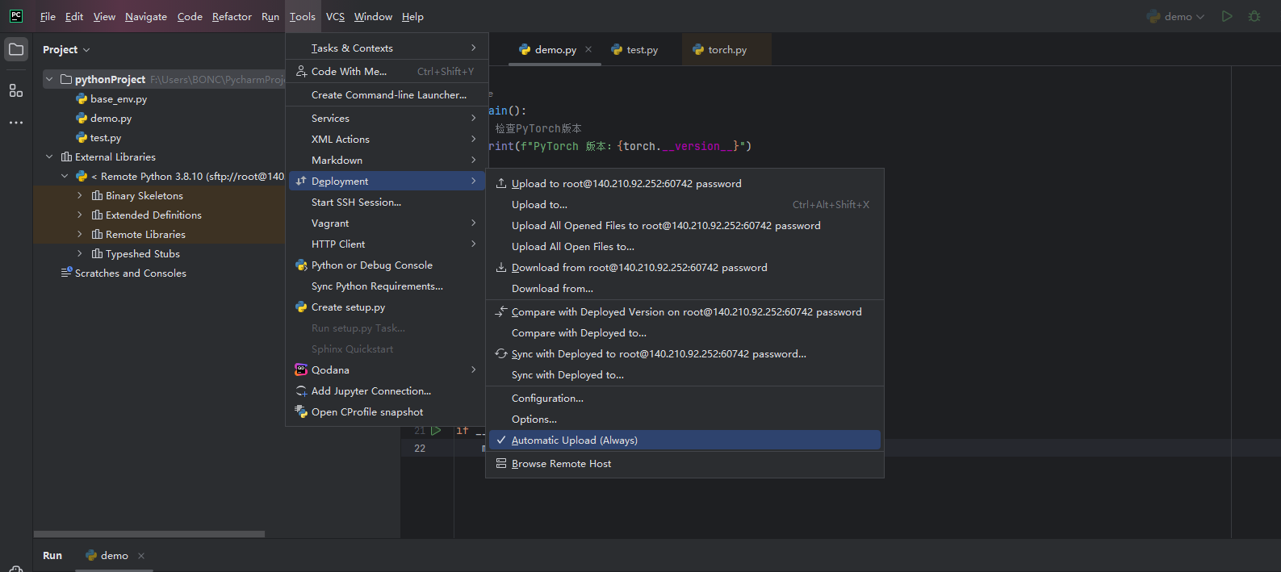Click the base_env.py Python file icon
Screen dimensions: 1281x572
pos(82,98)
